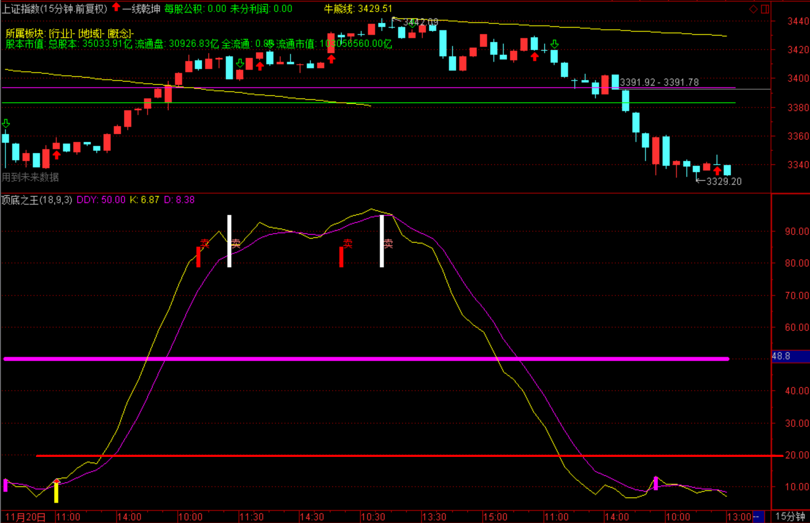Viewport: 810px width, 523px height.
Task: Click the 48.8 level tag on indicator axis
Action: [x=790, y=356]
